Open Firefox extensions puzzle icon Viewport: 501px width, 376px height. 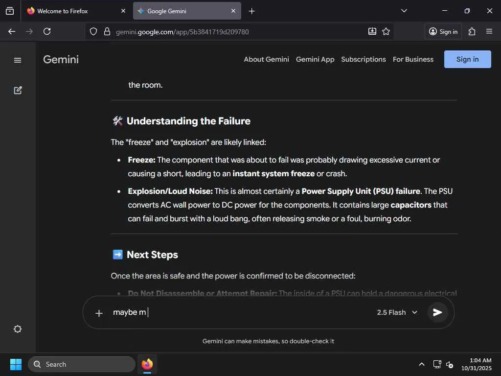tap(472, 32)
